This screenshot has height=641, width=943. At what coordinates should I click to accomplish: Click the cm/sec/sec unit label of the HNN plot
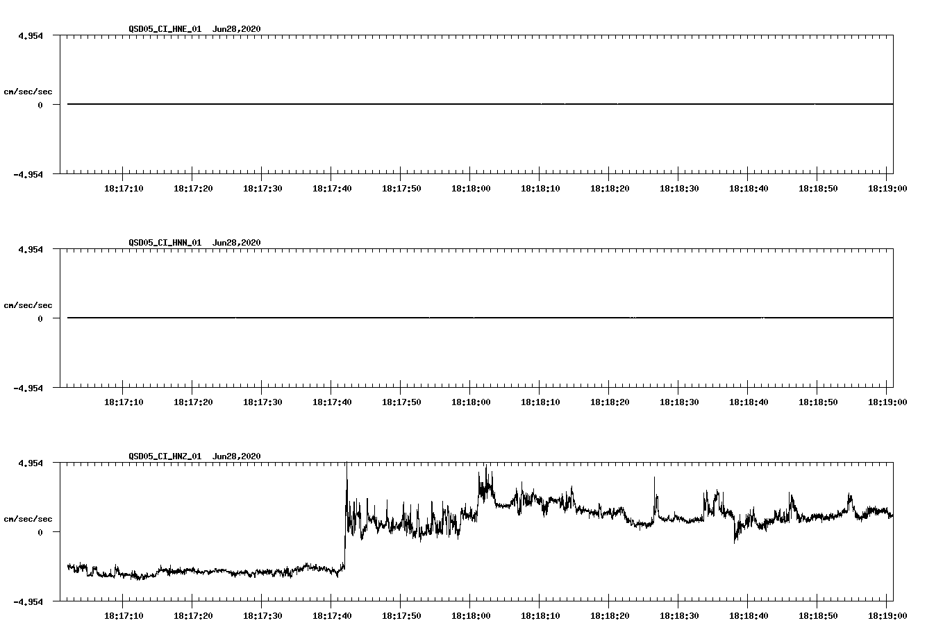pyautogui.click(x=28, y=305)
